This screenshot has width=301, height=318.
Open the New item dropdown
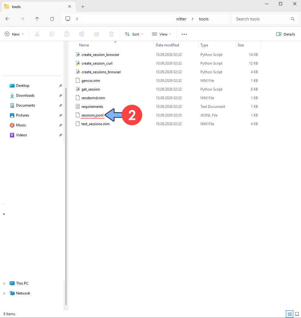[14, 34]
